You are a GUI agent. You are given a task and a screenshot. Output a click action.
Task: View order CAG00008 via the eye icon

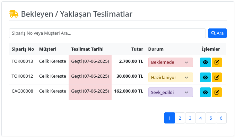[205, 92]
